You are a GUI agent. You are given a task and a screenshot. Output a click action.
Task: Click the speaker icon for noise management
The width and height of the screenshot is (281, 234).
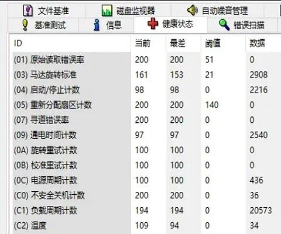[193, 10]
